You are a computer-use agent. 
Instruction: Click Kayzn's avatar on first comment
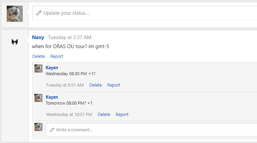tap(38, 68)
